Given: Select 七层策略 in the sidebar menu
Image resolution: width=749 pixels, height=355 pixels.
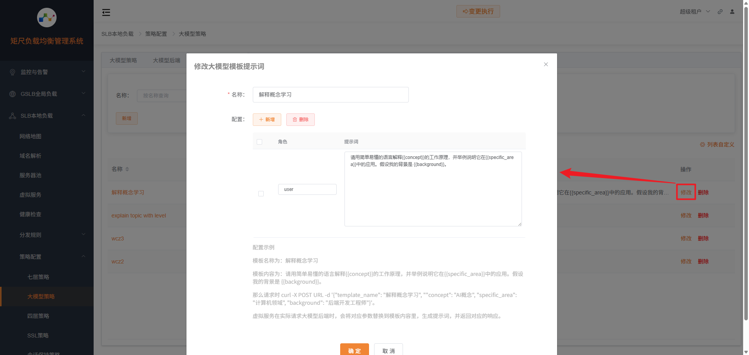Looking at the screenshot, I should 38,277.
